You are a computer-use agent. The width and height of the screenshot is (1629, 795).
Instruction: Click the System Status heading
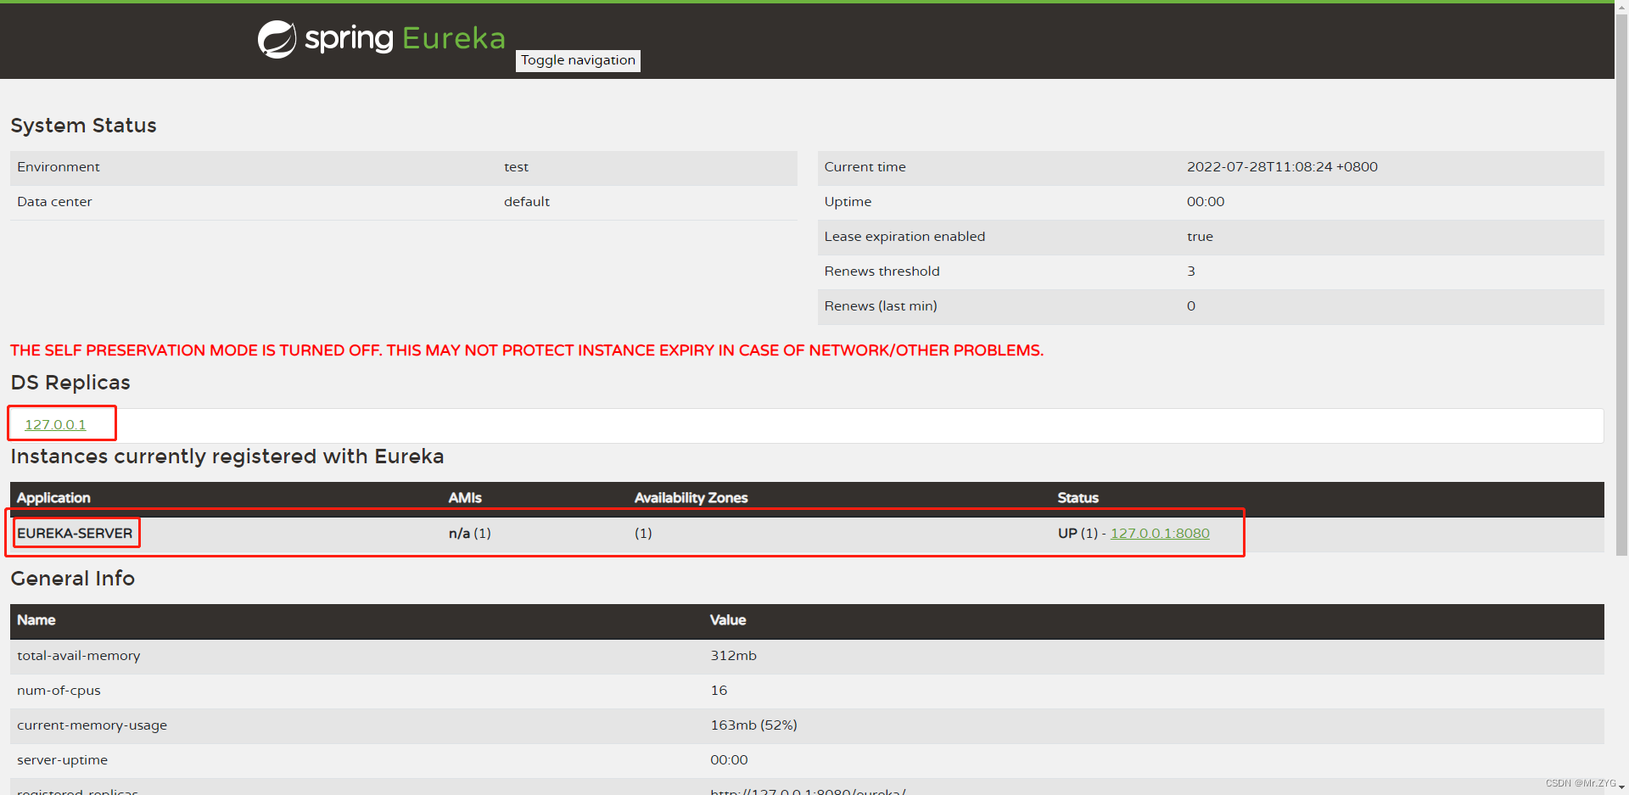(83, 126)
